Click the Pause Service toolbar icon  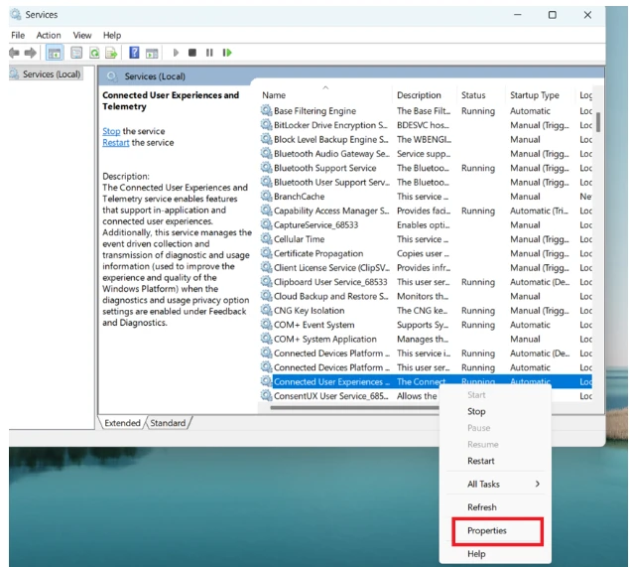pos(209,53)
